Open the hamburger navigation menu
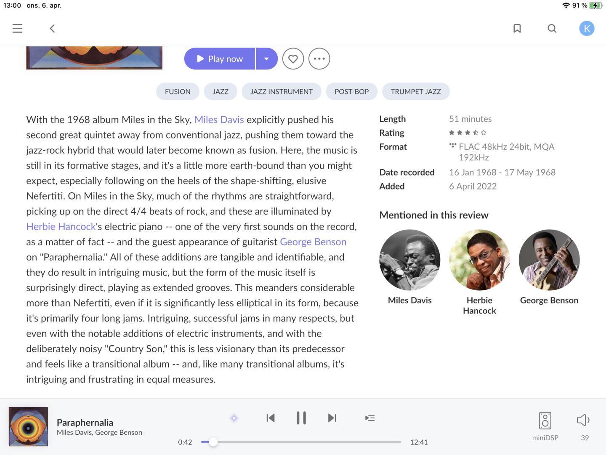This screenshot has width=606, height=455. coord(17,28)
